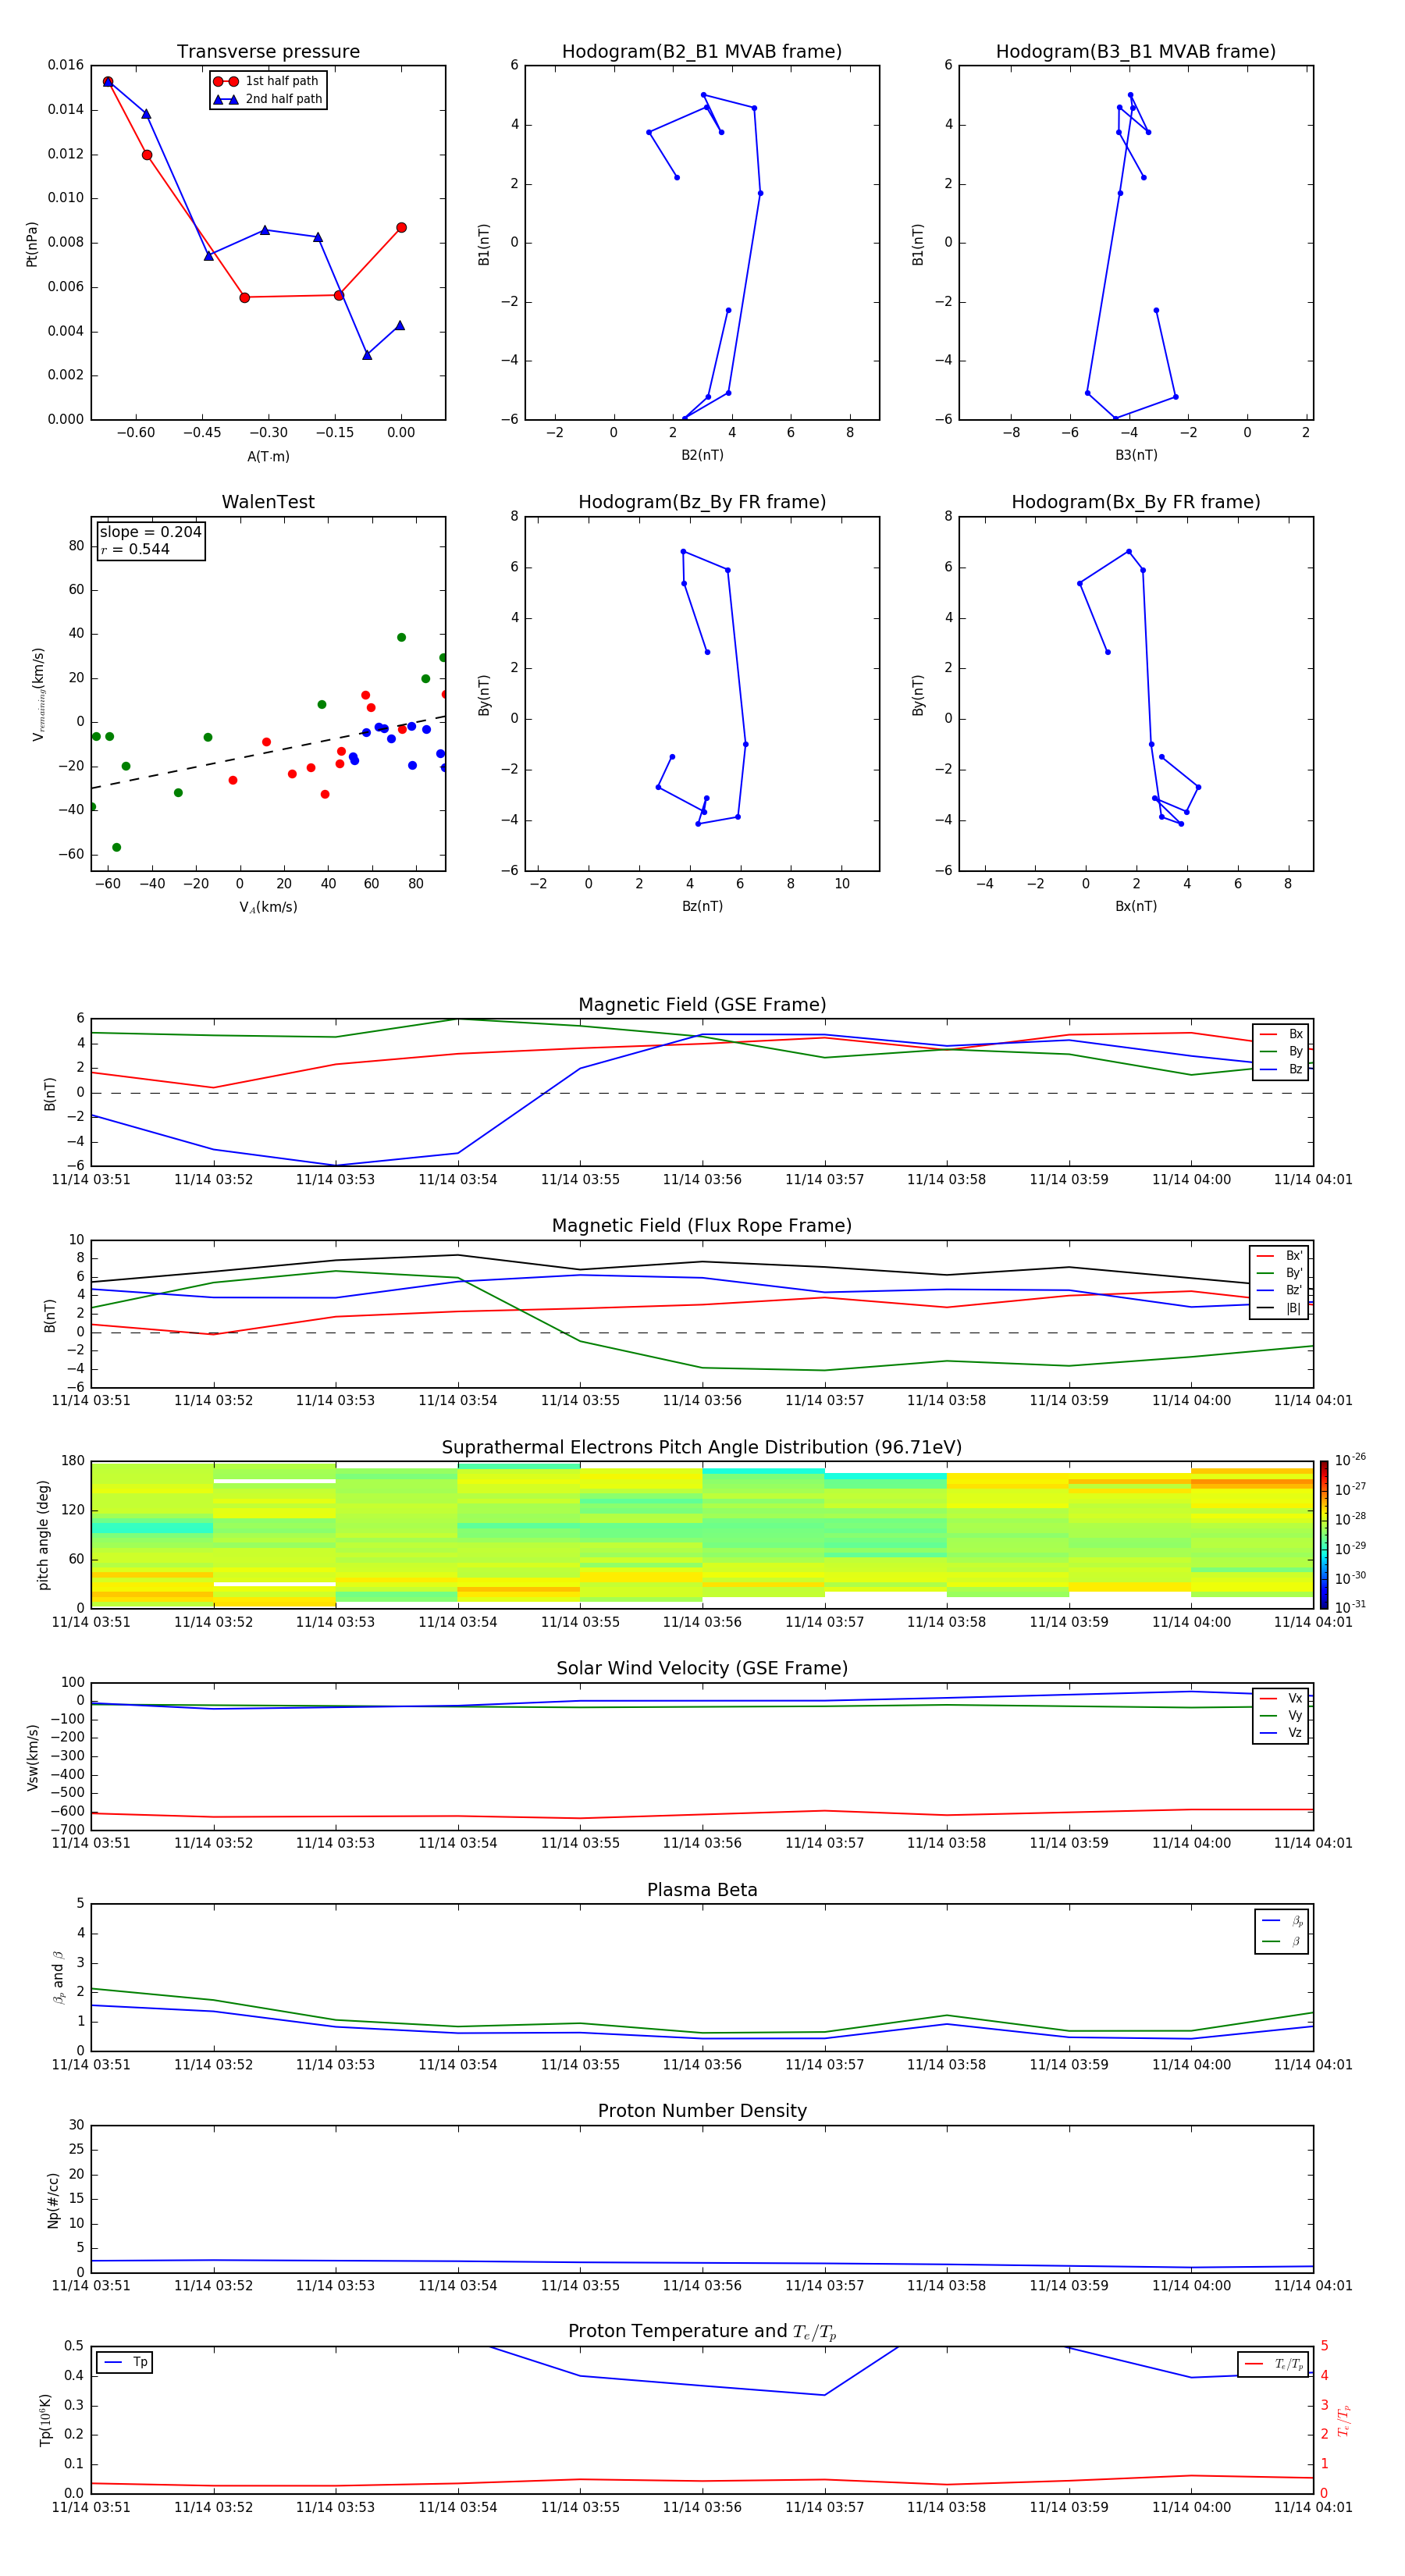Click the 'Proton Number Density' title
This screenshot has height=2576, width=1405.
[702, 2111]
